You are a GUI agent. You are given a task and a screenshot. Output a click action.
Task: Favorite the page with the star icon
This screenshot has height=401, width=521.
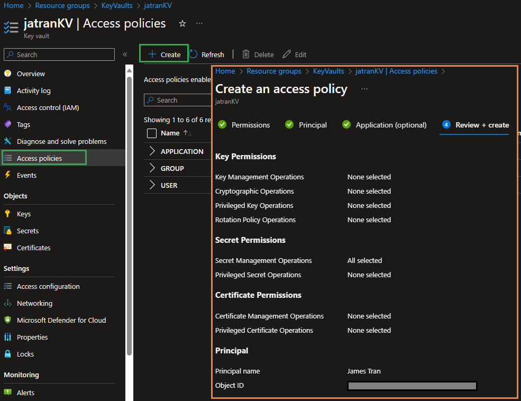click(182, 24)
